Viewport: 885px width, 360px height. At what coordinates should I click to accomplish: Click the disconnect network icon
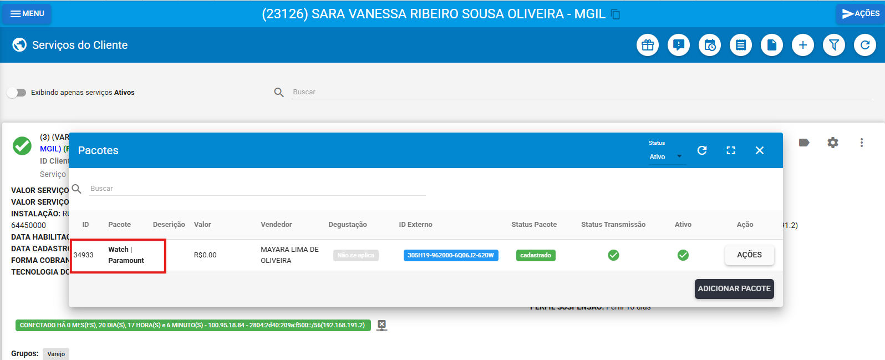[x=382, y=326]
